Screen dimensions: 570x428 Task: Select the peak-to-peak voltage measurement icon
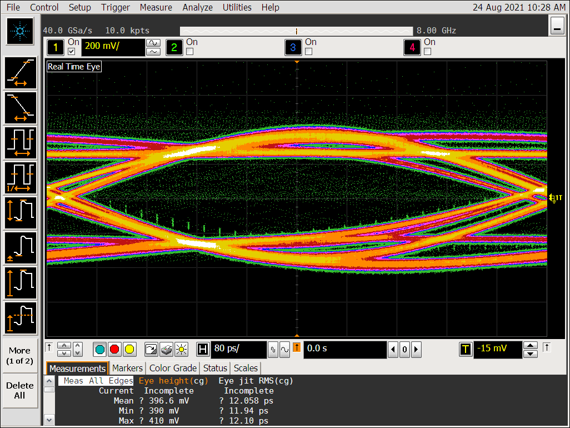pyautogui.click(x=21, y=213)
